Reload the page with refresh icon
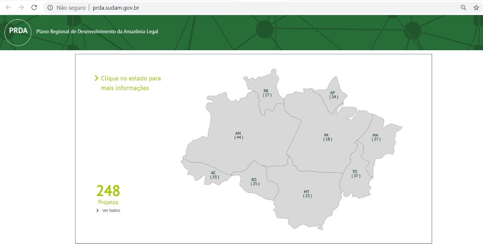The image size is (483, 250). click(x=34, y=8)
